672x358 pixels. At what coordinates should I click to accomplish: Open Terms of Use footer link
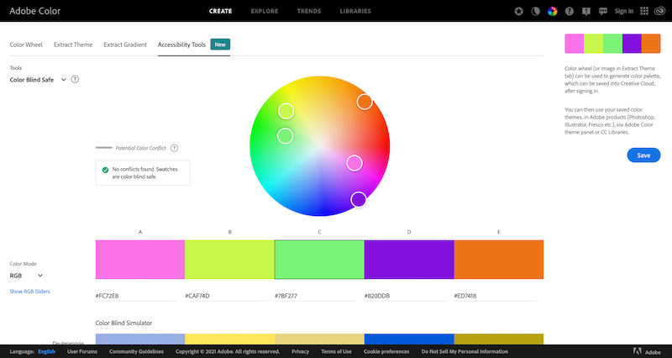pyautogui.click(x=336, y=351)
